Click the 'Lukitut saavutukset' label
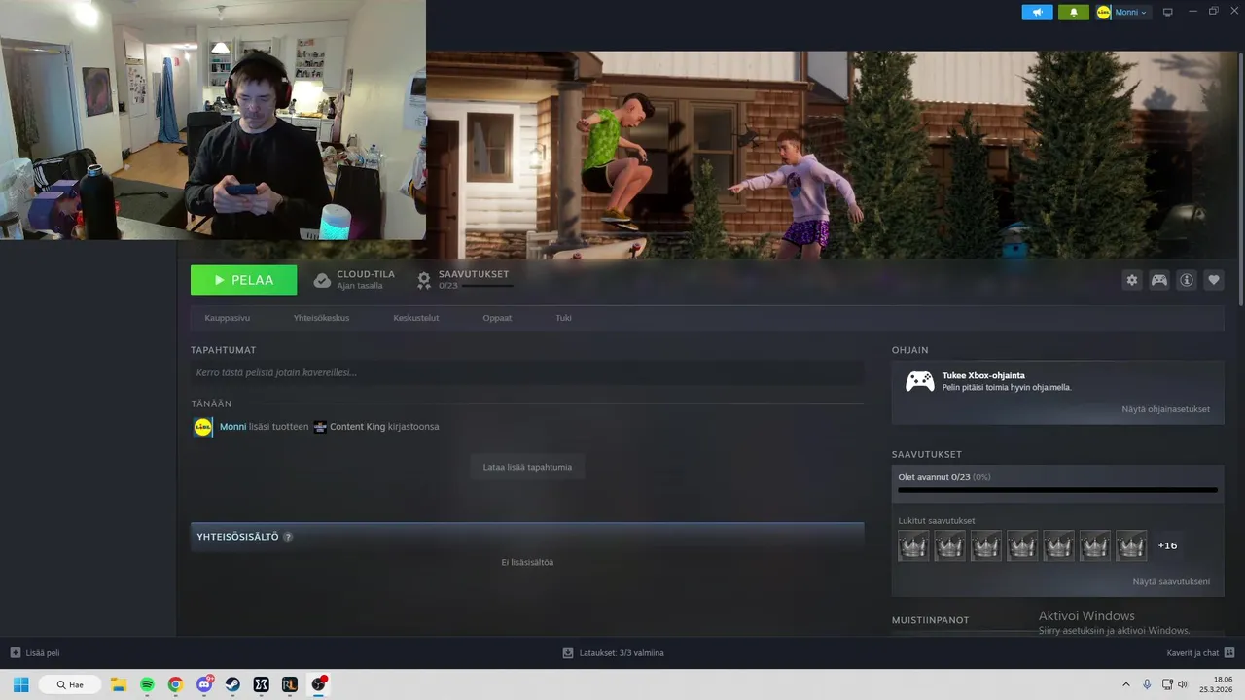1245x700 pixels. [936, 520]
